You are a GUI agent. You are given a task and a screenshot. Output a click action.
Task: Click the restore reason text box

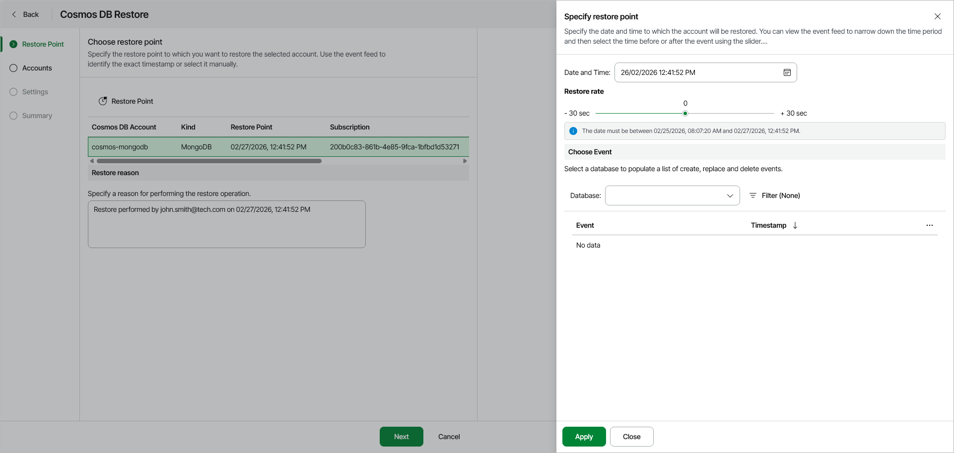point(226,224)
